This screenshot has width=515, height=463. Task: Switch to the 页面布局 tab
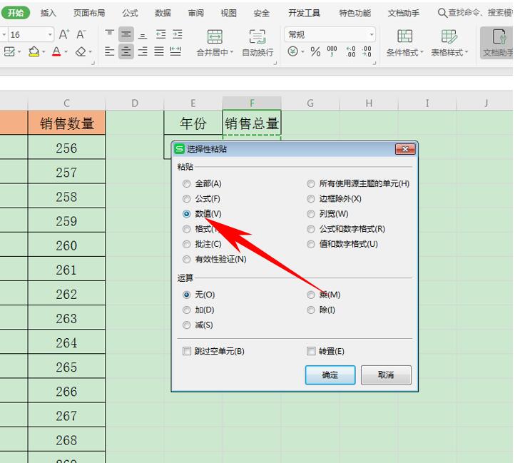point(89,13)
